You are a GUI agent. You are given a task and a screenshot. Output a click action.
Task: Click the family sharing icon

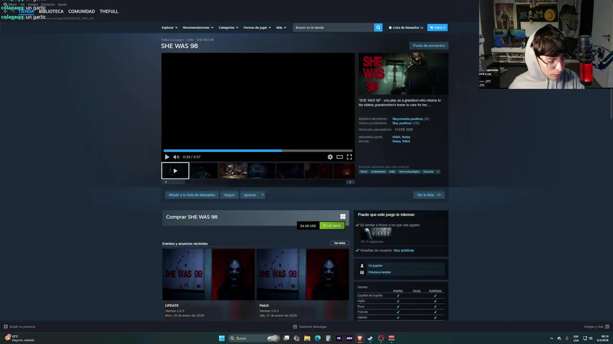tap(362, 272)
